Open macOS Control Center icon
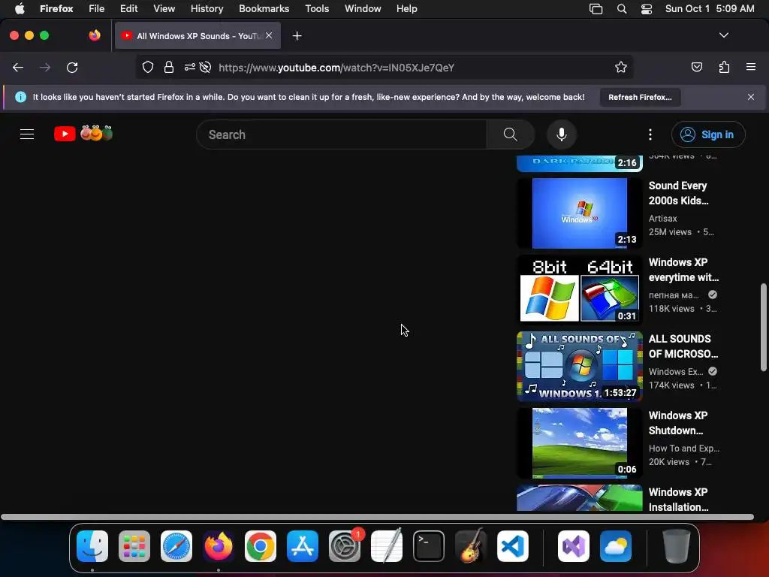The width and height of the screenshot is (769, 577). tap(647, 9)
